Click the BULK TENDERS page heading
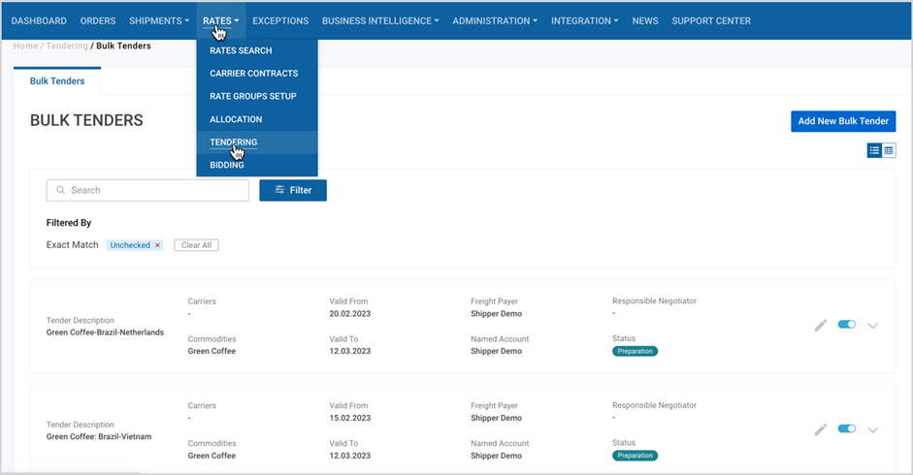The width and height of the screenshot is (913, 475). 86,120
